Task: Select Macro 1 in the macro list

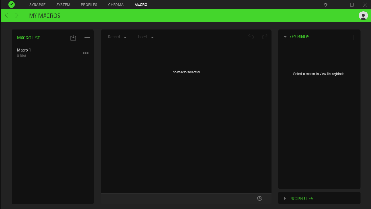Action: tap(53, 53)
